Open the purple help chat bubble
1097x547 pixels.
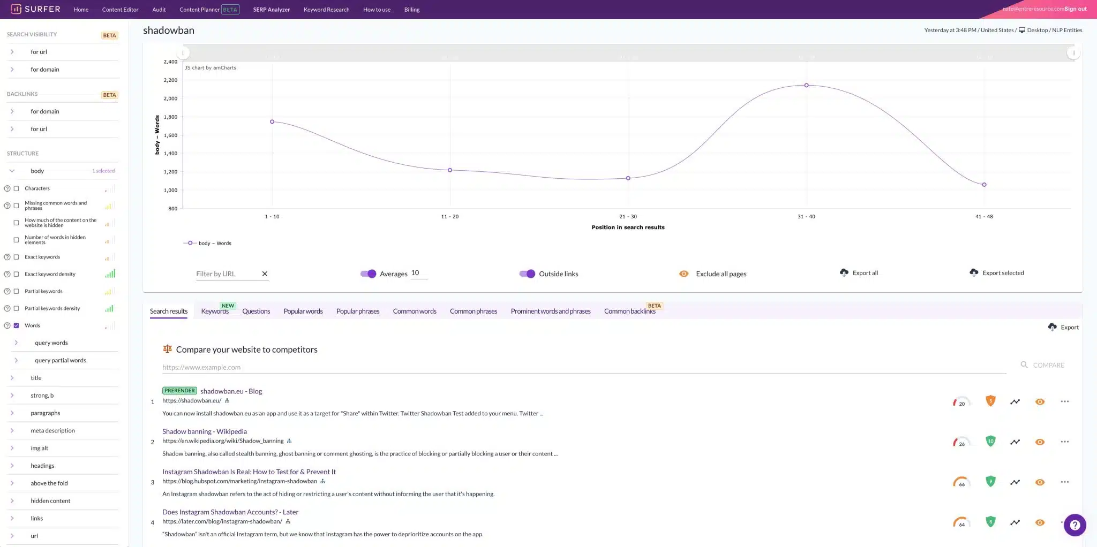pyautogui.click(x=1075, y=525)
